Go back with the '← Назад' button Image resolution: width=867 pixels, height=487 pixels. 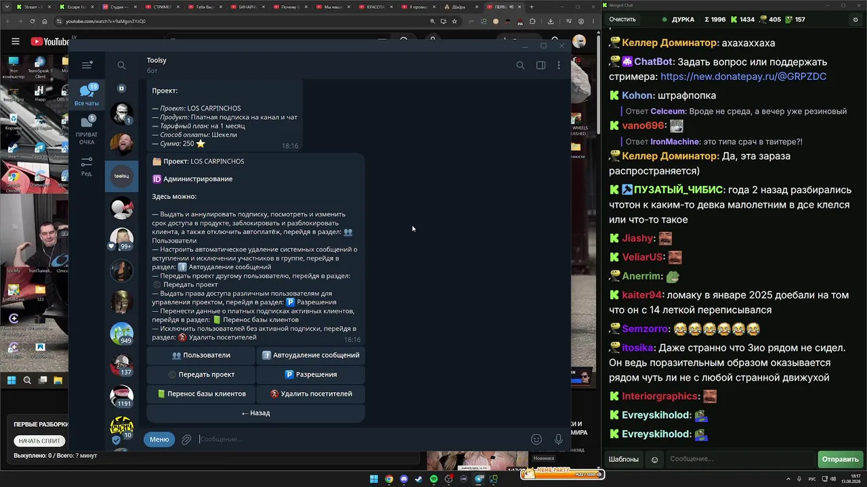tap(256, 413)
